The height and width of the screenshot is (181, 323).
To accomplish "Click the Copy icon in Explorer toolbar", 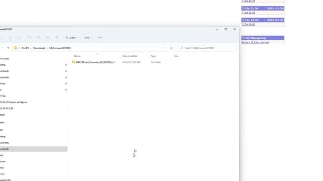I will coord(20,38).
